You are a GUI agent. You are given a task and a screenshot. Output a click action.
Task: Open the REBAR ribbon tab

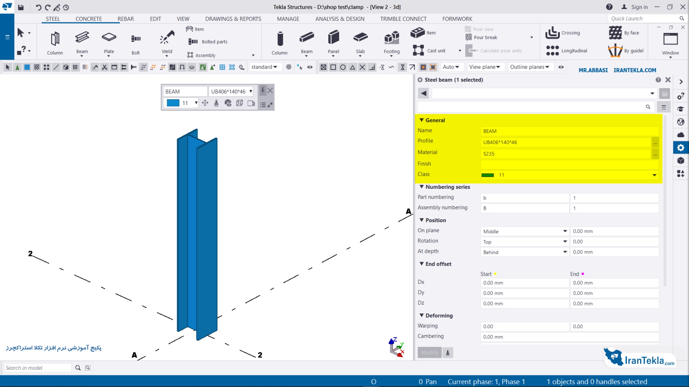126,19
